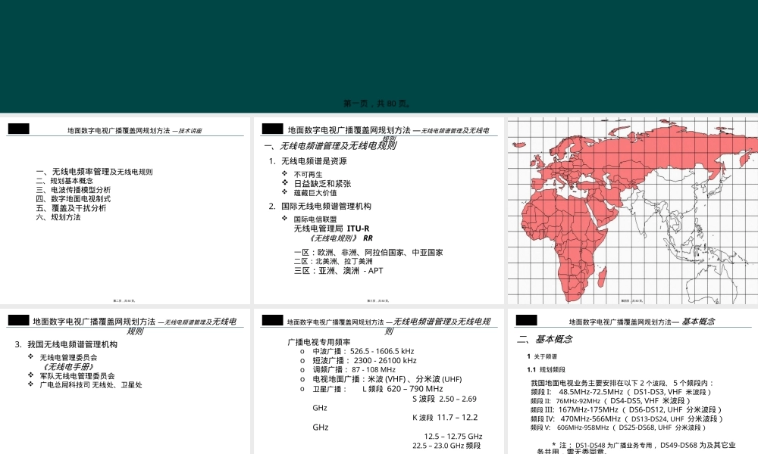Click the italic line '《无线电规则》RR'
The image size is (758, 454).
click(x=341, y=238)
